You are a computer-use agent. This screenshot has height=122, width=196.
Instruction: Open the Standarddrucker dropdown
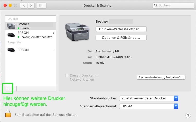(x=149, y=98)
